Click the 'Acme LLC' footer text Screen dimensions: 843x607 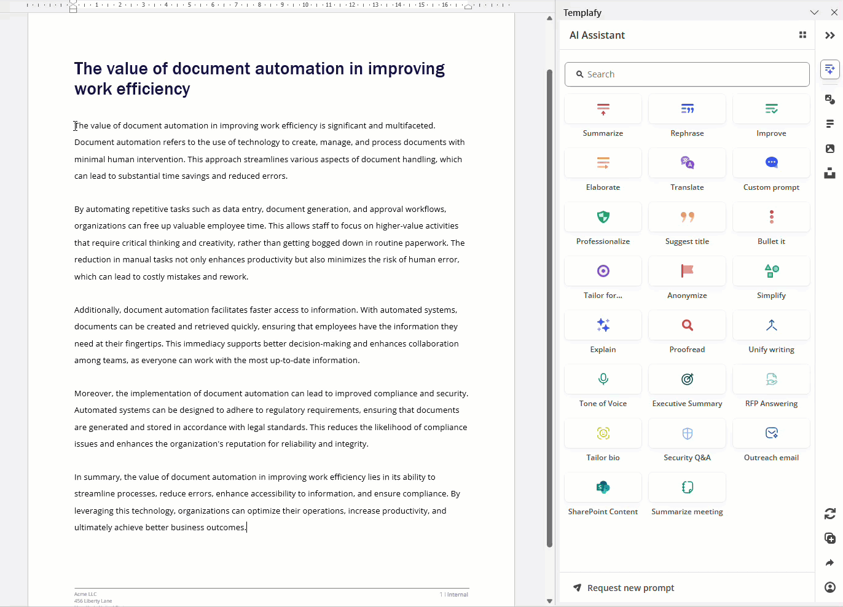point(85,594)
